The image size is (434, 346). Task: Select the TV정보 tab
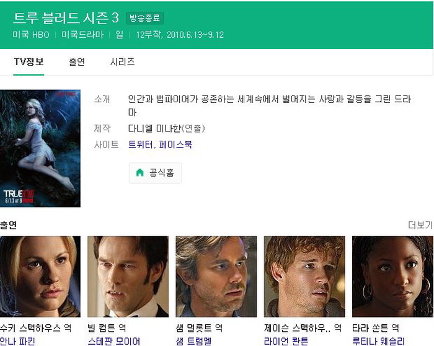point(29,62)
